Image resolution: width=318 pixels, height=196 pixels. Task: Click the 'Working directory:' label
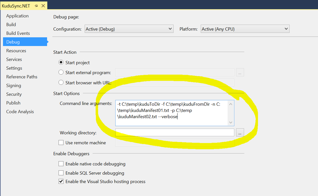78,133
